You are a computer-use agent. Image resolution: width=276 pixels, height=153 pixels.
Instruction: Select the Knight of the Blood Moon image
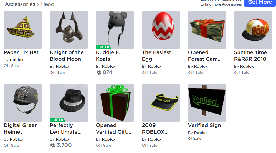69,30
